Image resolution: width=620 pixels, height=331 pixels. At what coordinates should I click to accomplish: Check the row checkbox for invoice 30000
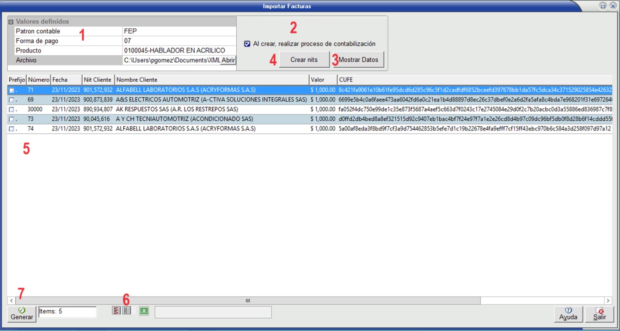click(x=12, y=110)
